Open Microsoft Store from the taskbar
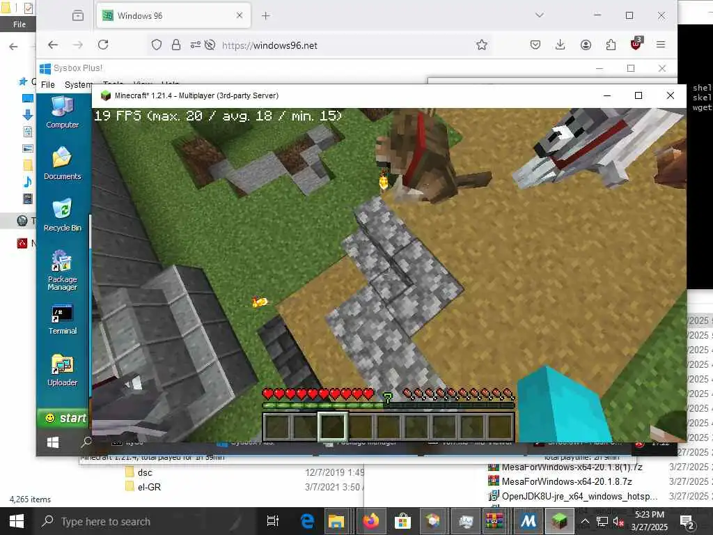713x535 pixels. pyautogui.click(x=402, y=521)
